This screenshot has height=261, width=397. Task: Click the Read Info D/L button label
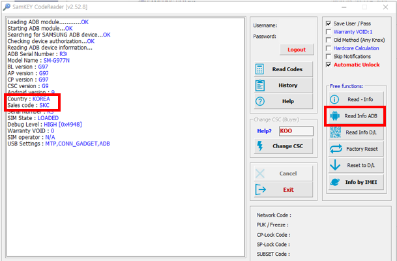361,132
